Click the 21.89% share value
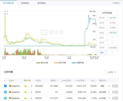This screenshot has width=123, height=101. 94,92
